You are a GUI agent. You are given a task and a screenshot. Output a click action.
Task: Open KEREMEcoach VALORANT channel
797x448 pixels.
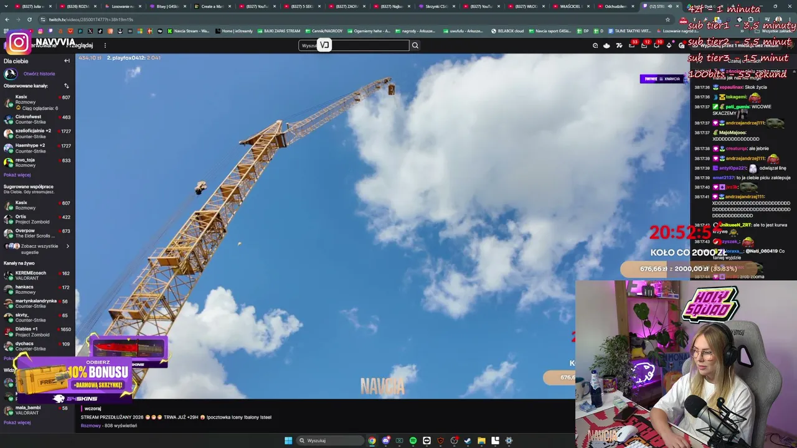37,276
